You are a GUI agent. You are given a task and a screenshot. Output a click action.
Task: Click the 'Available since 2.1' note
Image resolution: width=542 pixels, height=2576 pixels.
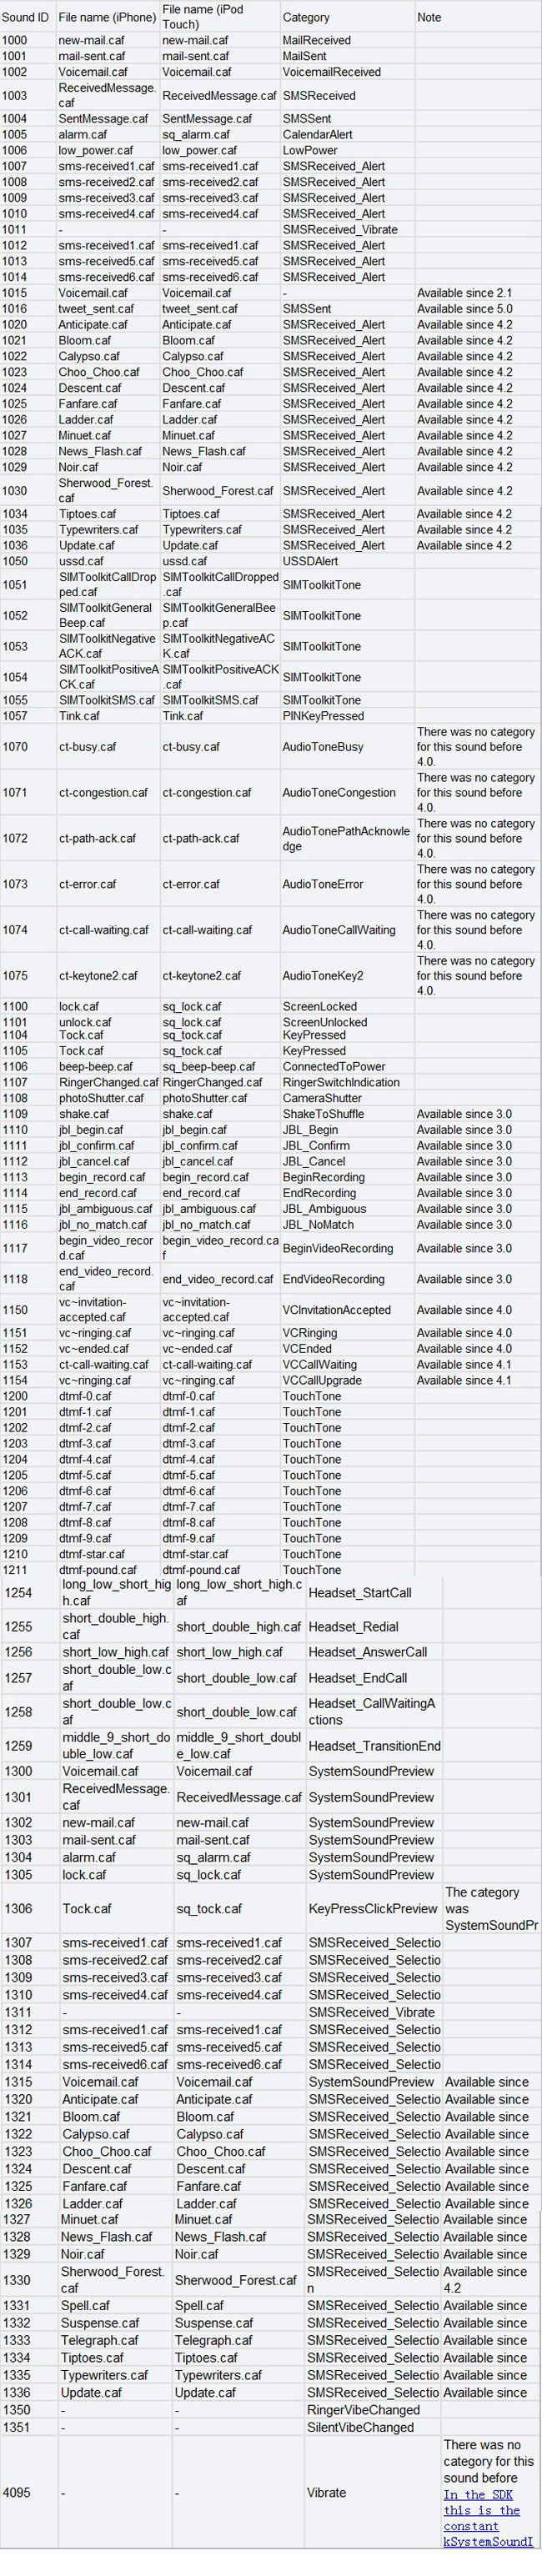[464, 293]
